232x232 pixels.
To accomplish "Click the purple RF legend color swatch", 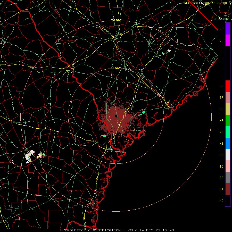I will 228,29.
